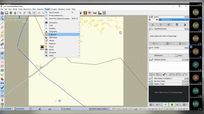Undo the last action in toolbar
Screen dimensions: 204x114
[x=20, y=13]
